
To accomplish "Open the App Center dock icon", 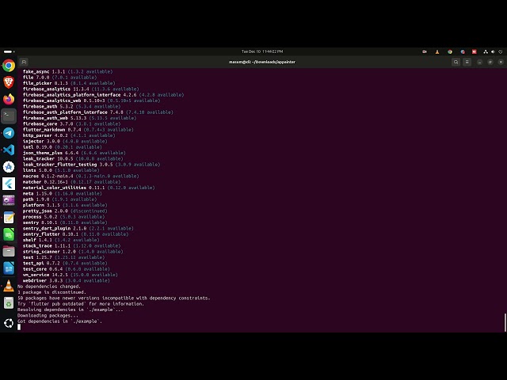I will tap(9, 167).
